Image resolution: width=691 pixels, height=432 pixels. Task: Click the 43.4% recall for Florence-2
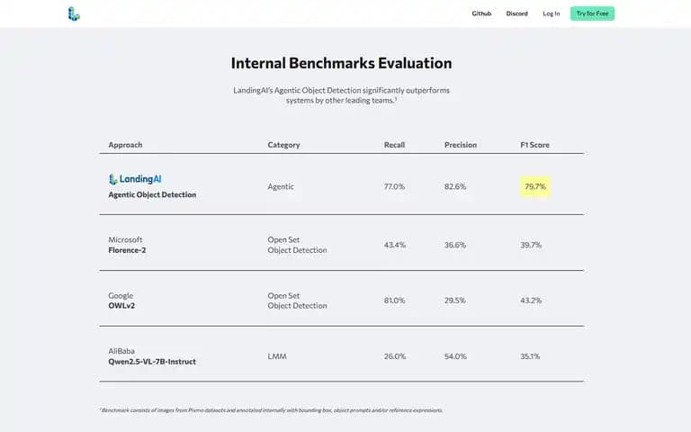tap(394, 245)
